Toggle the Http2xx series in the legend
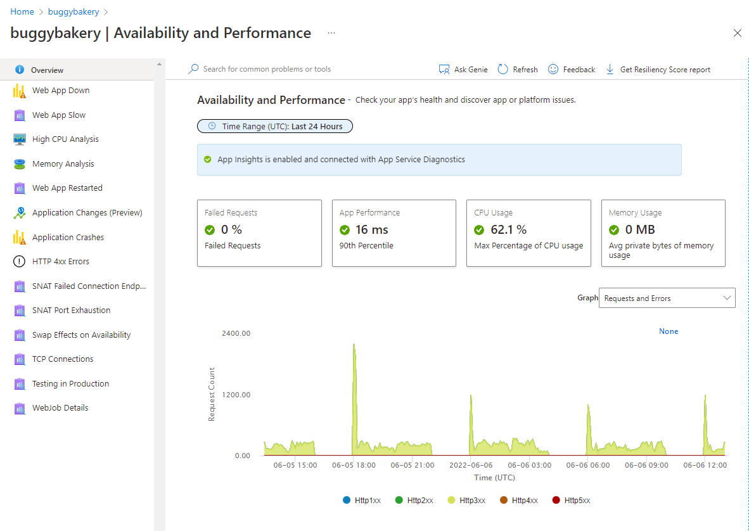Image resolution: width=749 pixels, height=531 pixels. pyautogui.click(x=414, y=500)
